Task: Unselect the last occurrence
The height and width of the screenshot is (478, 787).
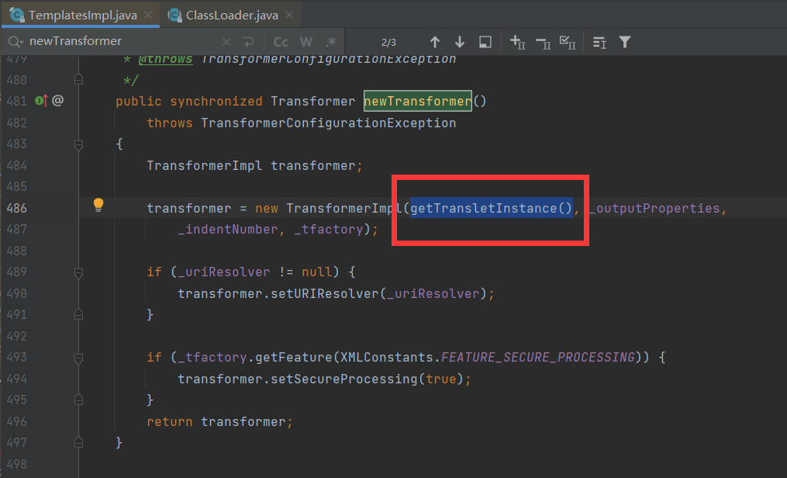Action: click(543, 43)
